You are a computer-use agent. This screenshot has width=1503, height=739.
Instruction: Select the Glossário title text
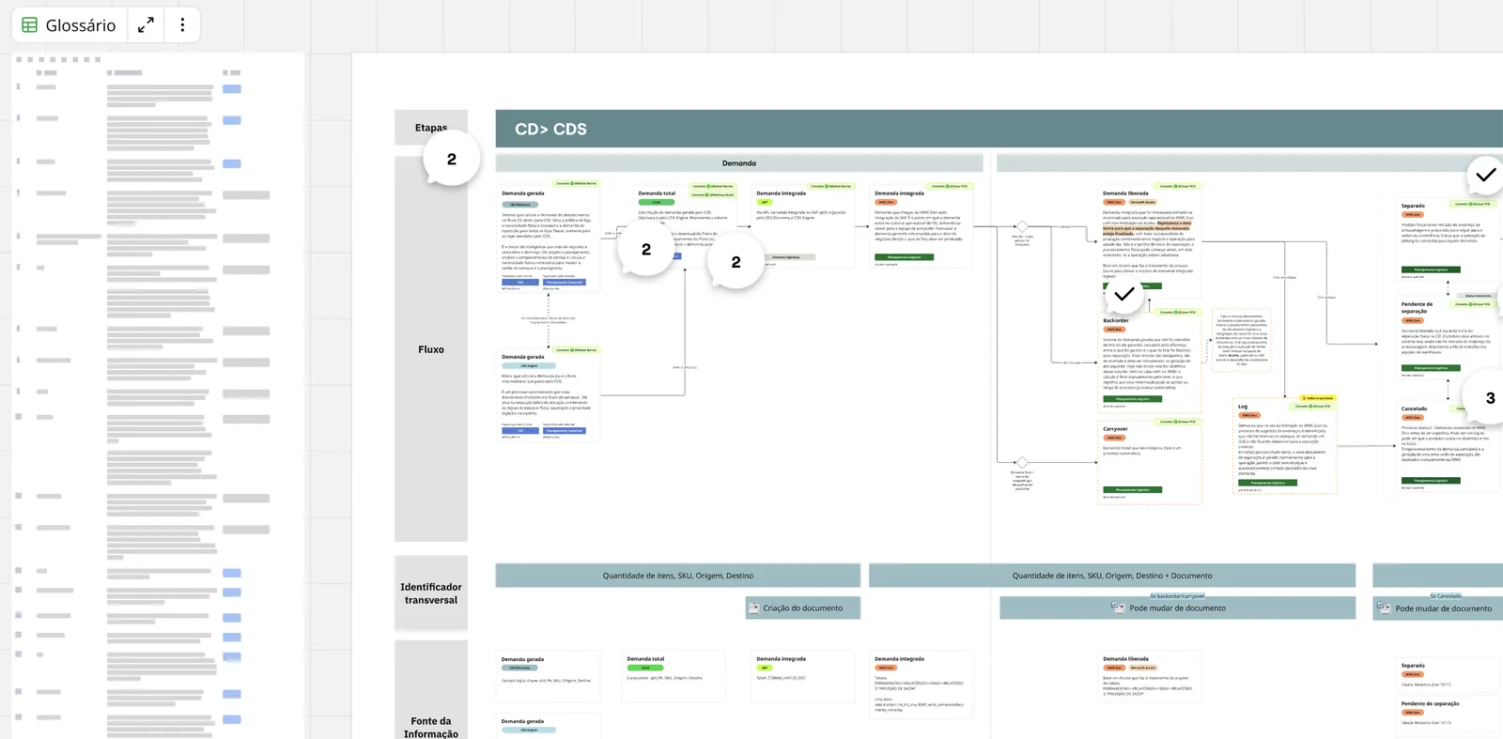point(81,25)
